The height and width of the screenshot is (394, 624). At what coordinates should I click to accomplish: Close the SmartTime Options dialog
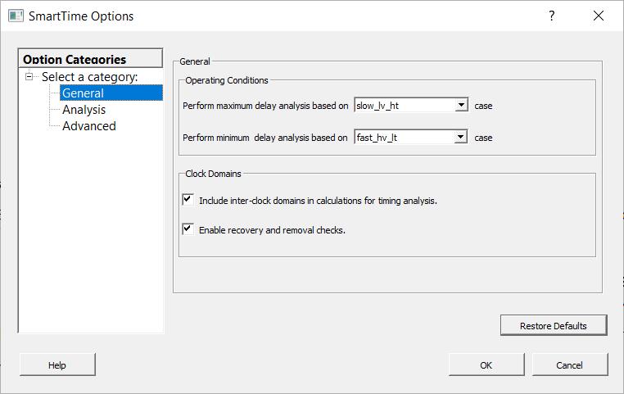599,16
